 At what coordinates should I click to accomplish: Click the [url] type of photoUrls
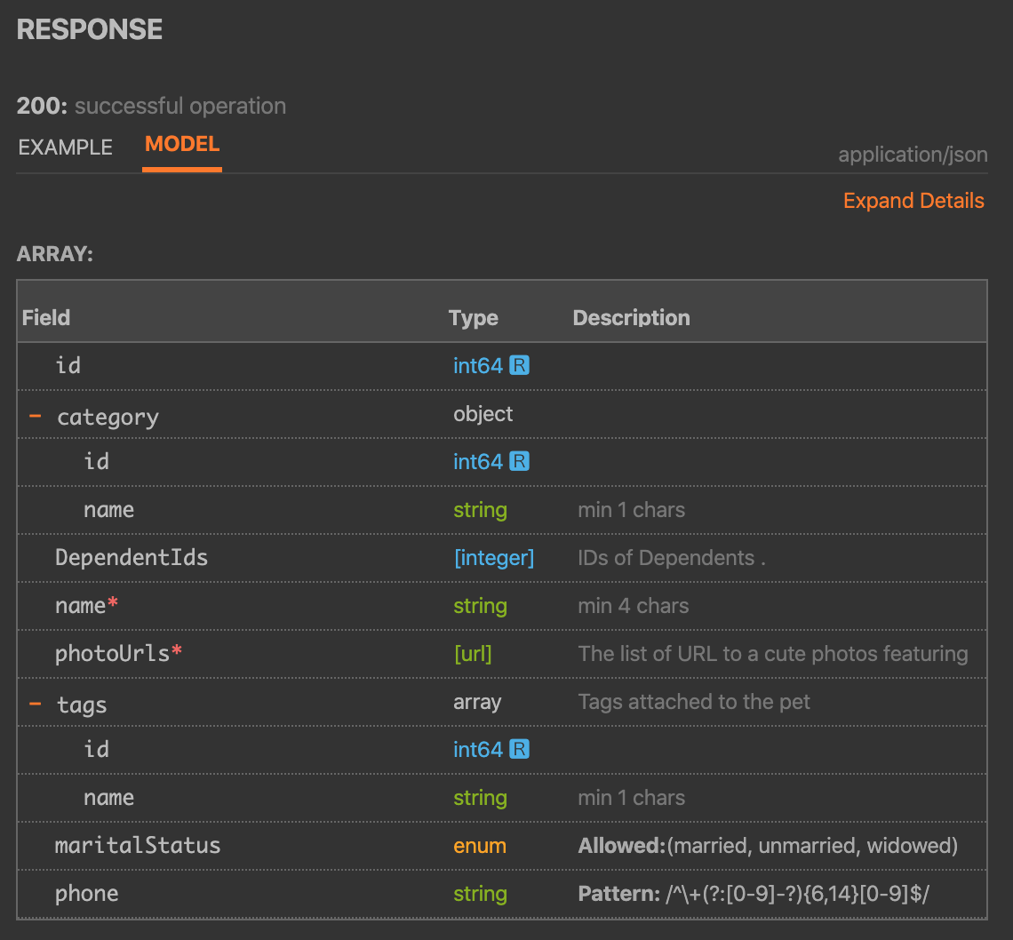[x=473, y=654]
